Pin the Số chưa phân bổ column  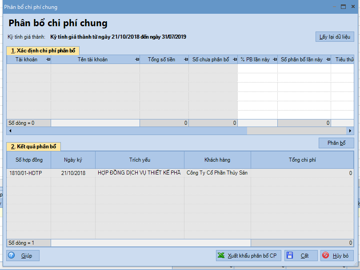click(234, 60)
